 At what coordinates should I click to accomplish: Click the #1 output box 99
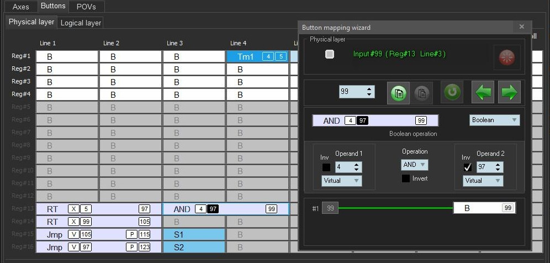point(330,208)
